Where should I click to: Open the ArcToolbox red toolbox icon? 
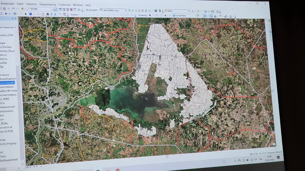[71, 10]
